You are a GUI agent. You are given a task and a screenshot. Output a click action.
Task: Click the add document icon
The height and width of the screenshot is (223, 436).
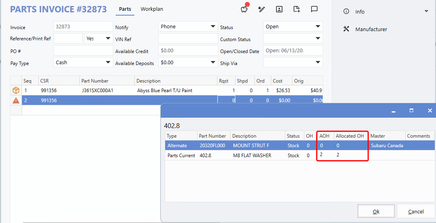tap(296, 9)
